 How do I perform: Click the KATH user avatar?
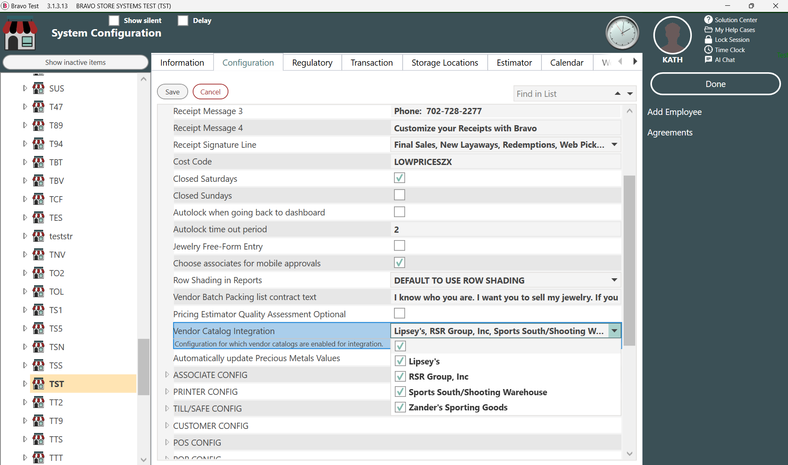672,35
